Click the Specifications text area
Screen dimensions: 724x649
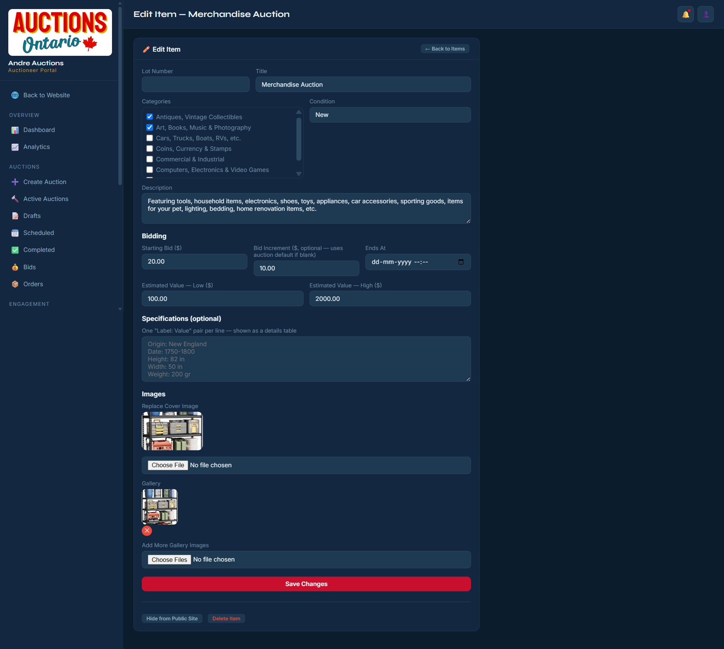click(306, 359)
